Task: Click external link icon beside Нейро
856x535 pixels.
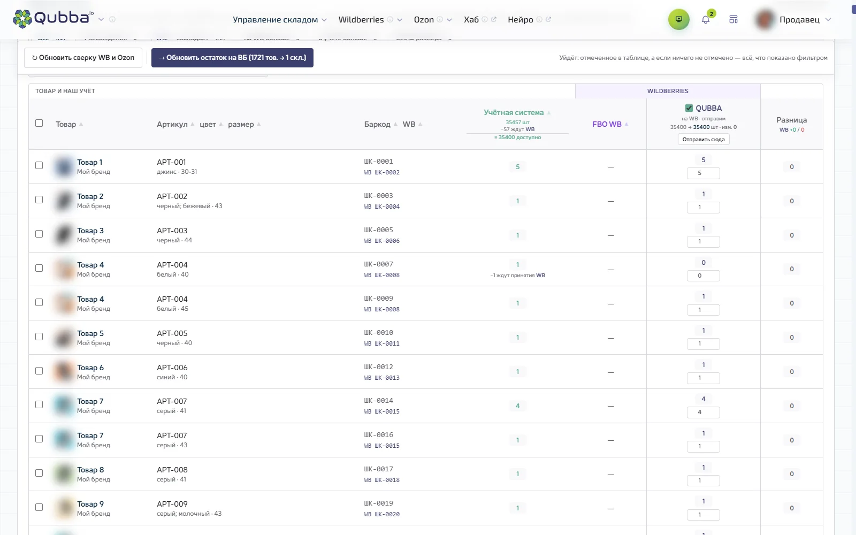Action: tap(548, 19)
